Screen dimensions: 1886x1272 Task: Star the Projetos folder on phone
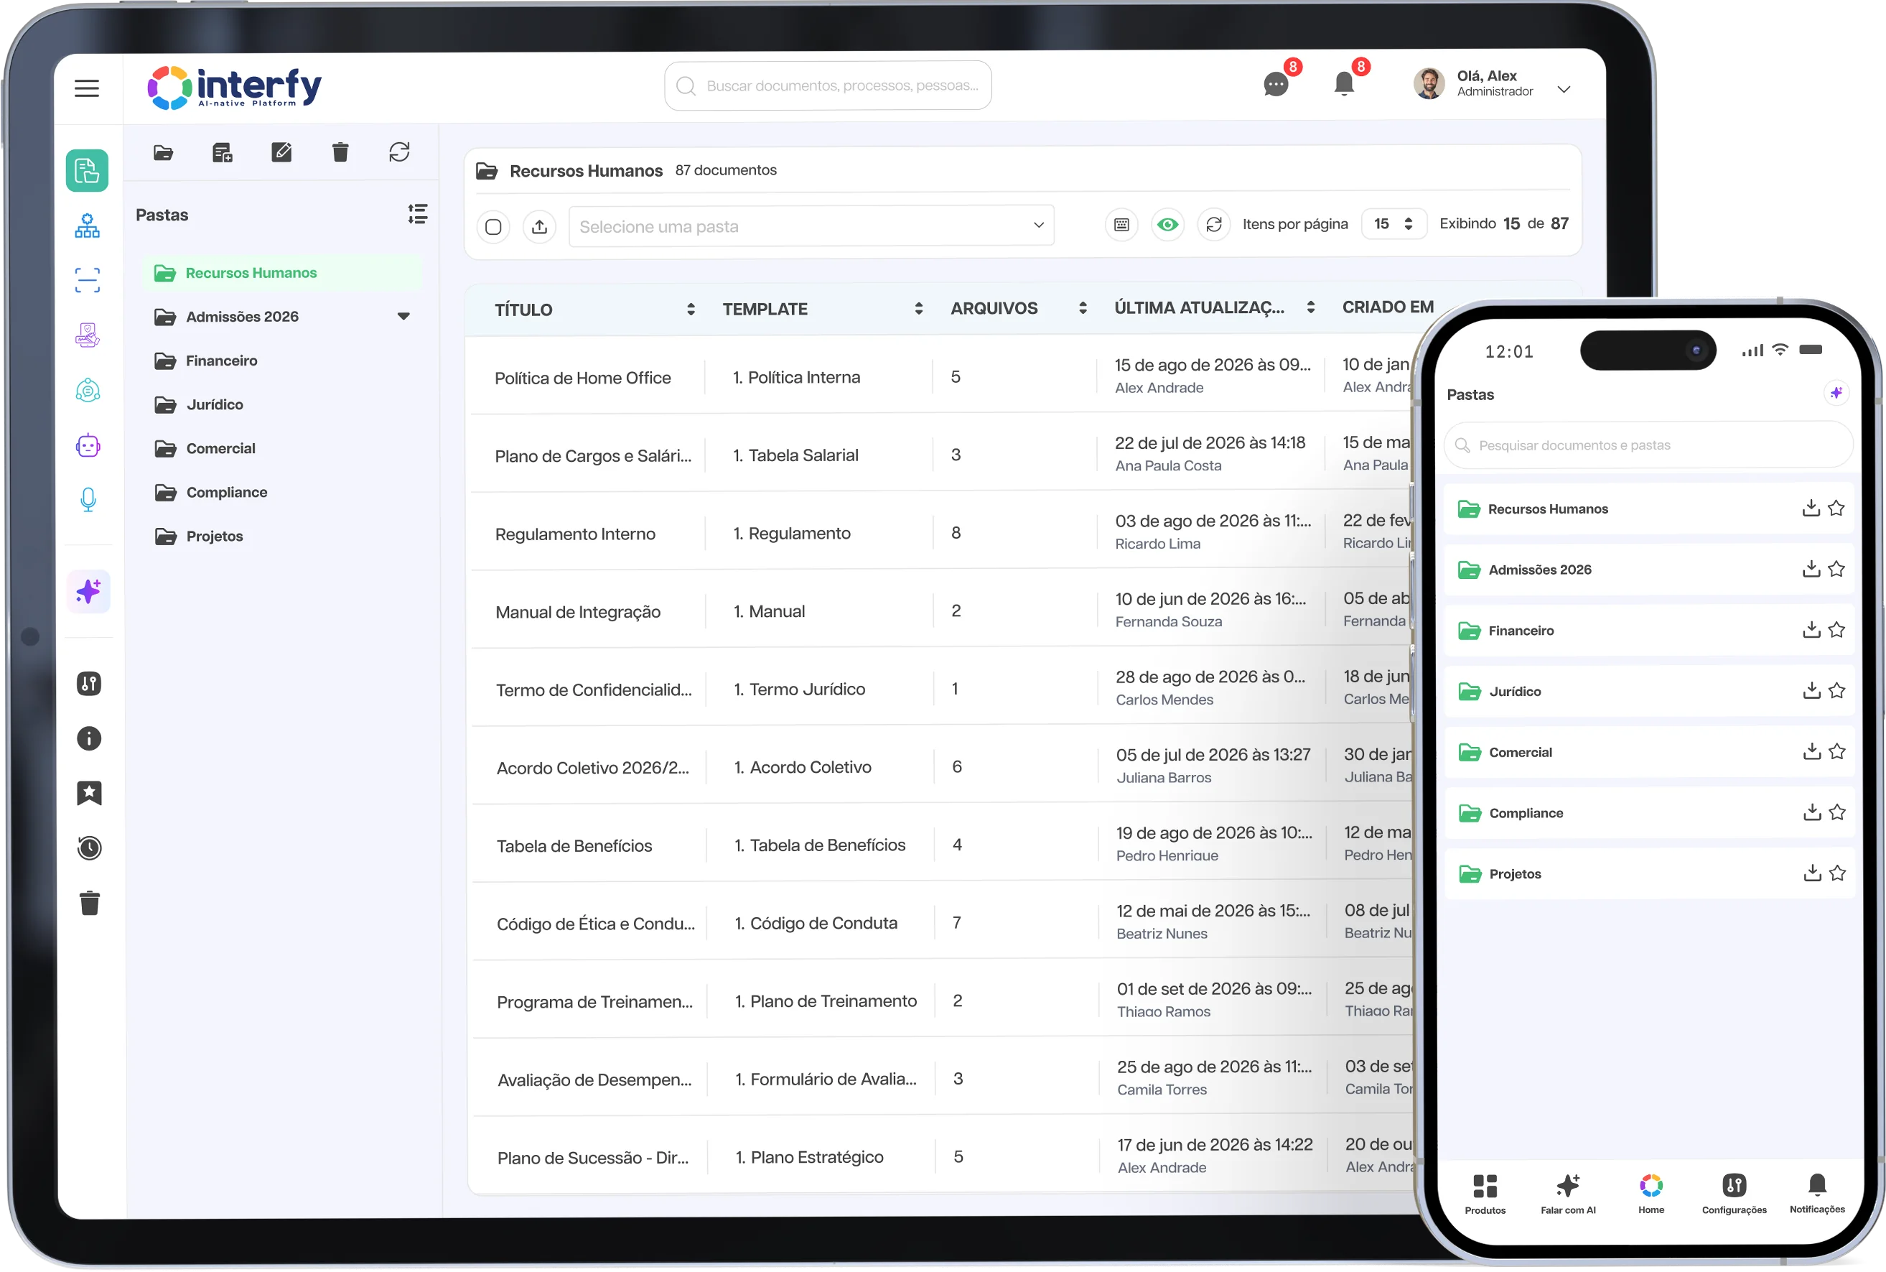1837,873
